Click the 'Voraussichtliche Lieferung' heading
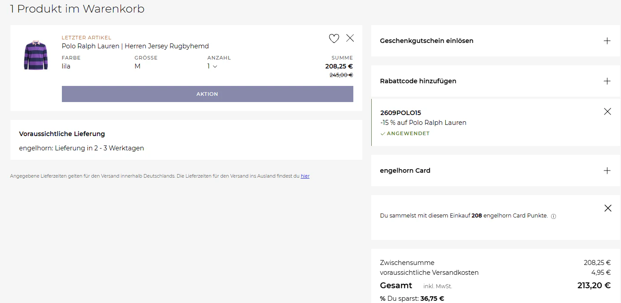This screenshot has height=303, width=621. (62, 134)
